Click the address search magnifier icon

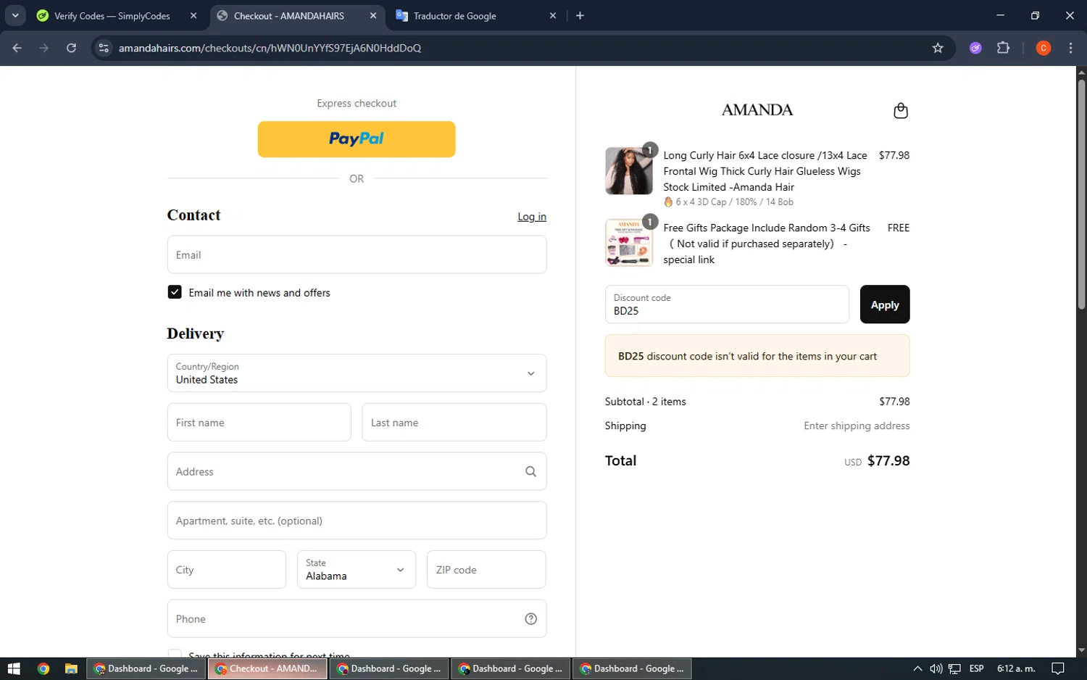point(530,471)
